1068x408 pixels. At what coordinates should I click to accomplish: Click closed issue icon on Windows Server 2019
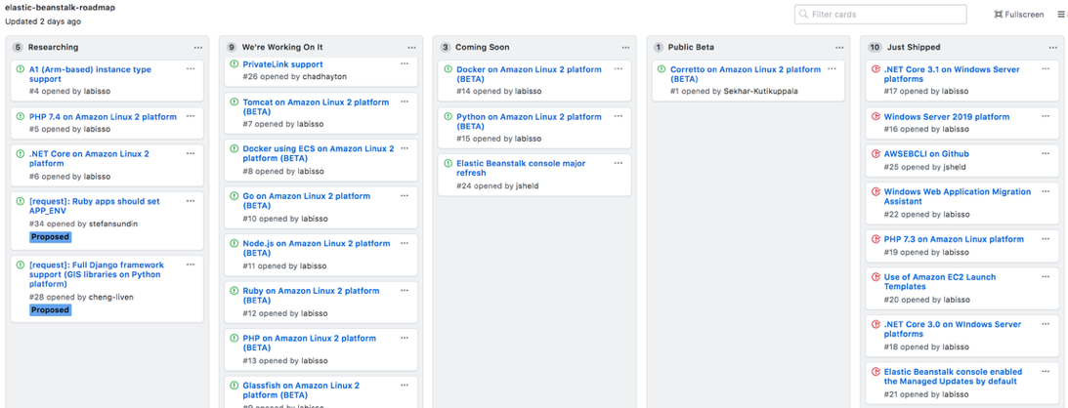(x=876, y=117)
